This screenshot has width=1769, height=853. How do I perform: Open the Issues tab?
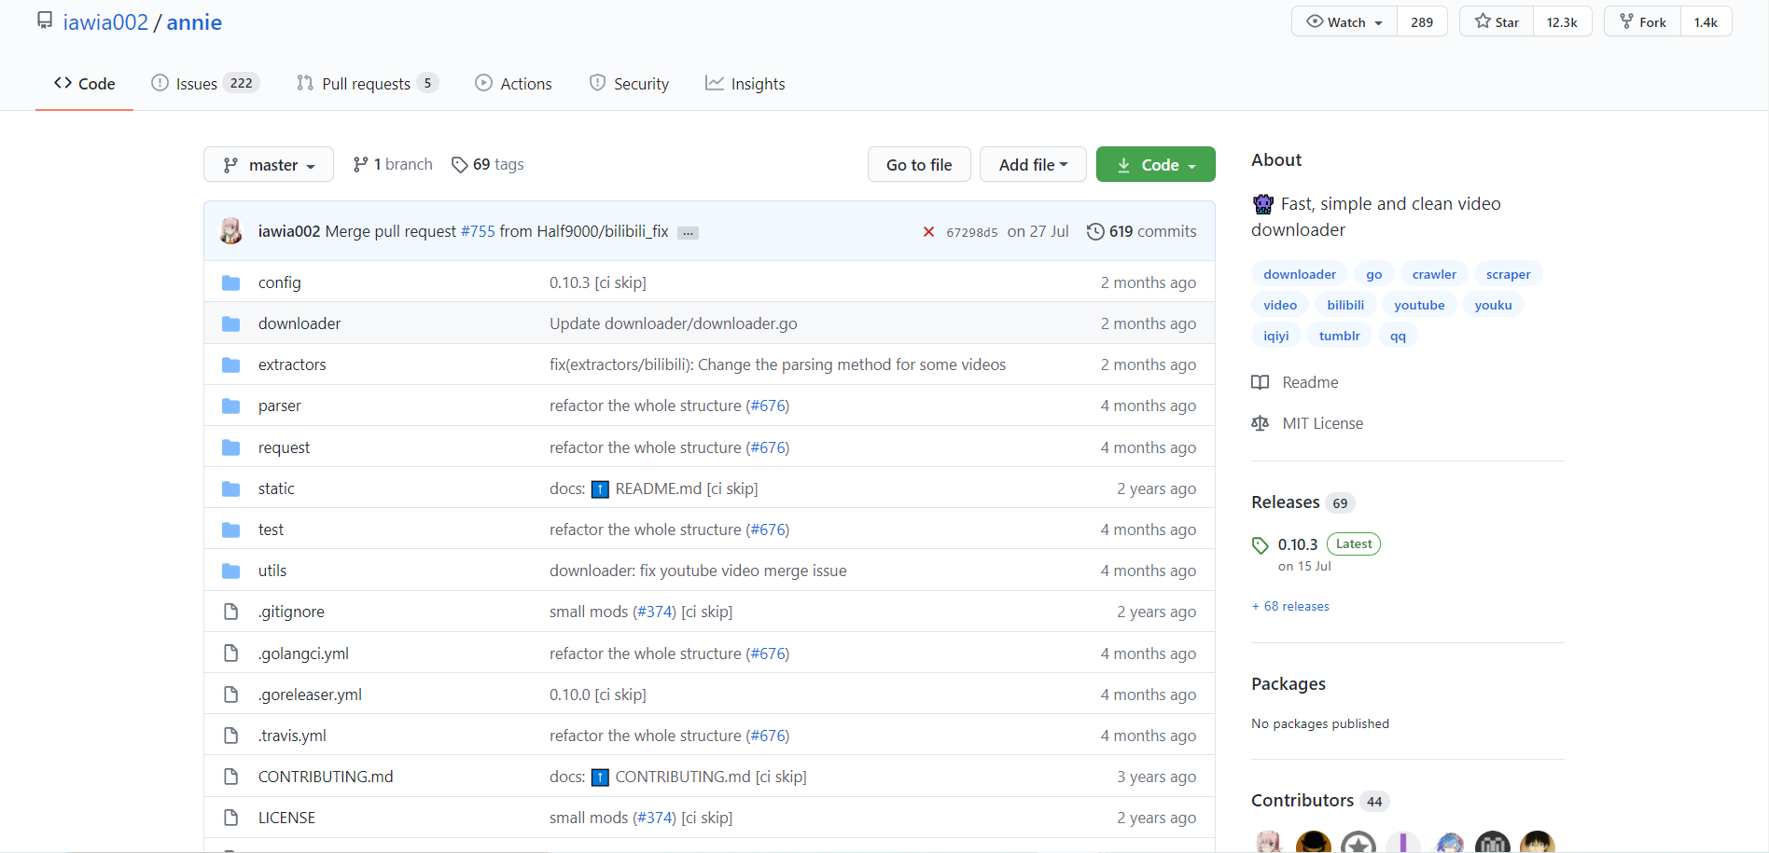[205, 84]
